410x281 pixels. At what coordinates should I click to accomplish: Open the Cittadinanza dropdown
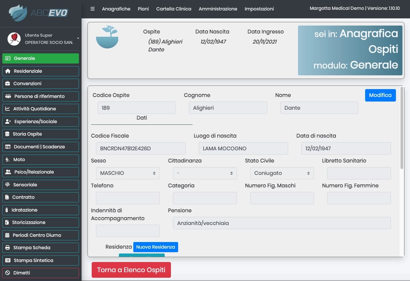[205, 173]
